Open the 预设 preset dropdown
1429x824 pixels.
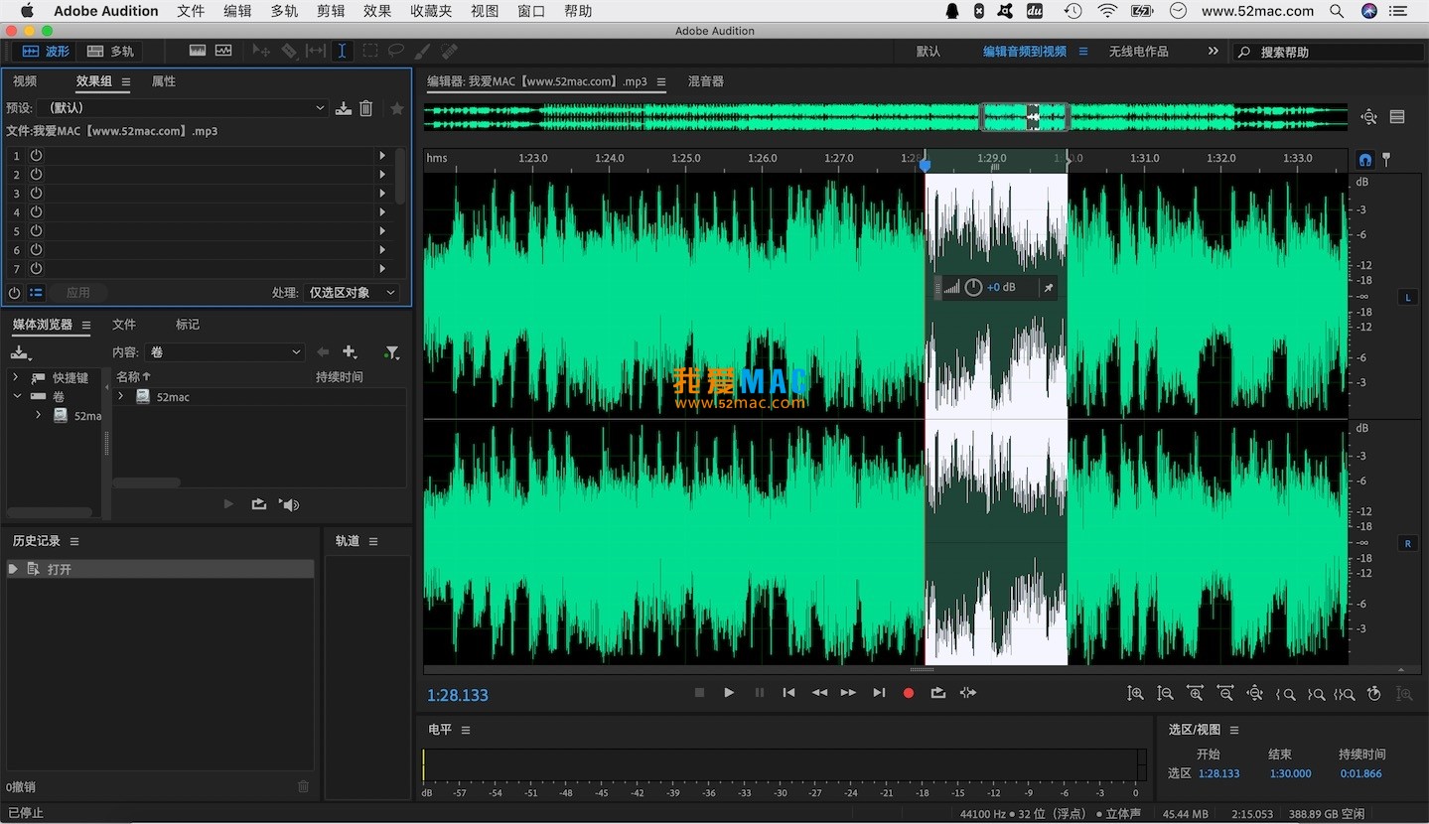click(185, 108)
